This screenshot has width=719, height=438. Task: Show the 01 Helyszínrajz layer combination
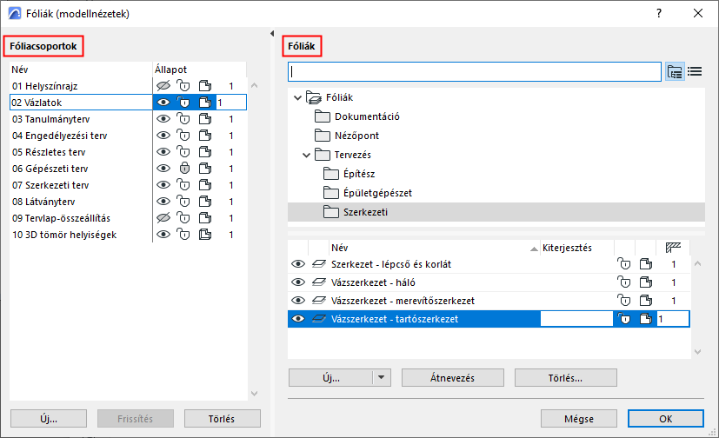(x=162, y=86)
